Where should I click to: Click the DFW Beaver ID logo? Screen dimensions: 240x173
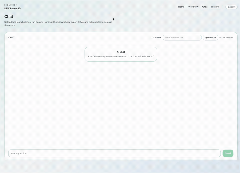(x=12, y=8)
